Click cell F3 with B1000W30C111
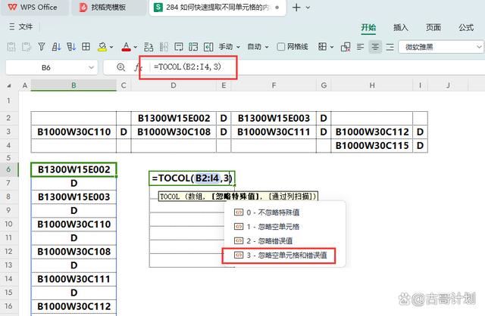This screenshot has height=316, width=485. [274, 132]
